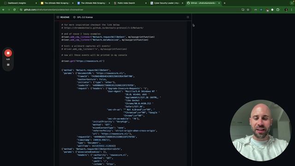Open README outline list icon
This screenshot has width=295, height=166.
(x=188, y=17)
